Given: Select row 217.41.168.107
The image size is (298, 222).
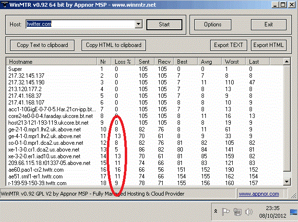Looking at the screenshot, I should (x=144, y=103).
